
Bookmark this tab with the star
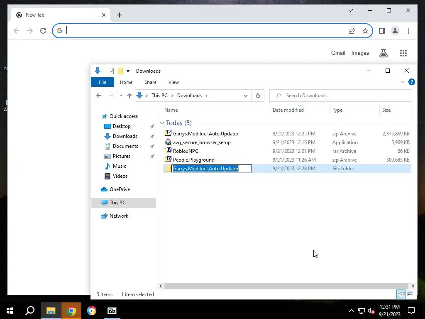pos(365,31)
